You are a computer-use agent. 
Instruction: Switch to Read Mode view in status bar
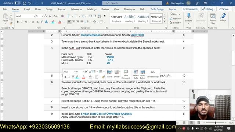click(184, 123)
